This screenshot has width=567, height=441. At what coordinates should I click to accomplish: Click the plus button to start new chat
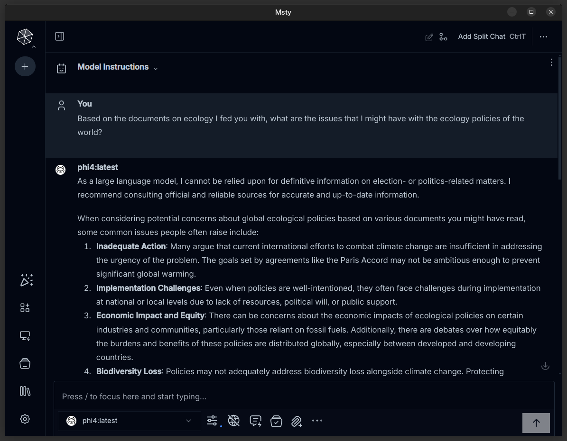point(25,67)
